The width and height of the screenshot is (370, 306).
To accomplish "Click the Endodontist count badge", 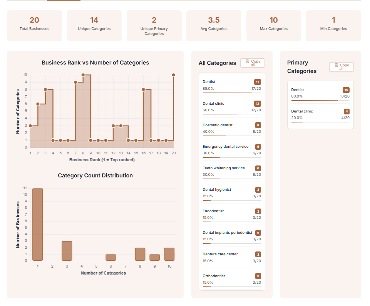I will click(x=258, y=212).
